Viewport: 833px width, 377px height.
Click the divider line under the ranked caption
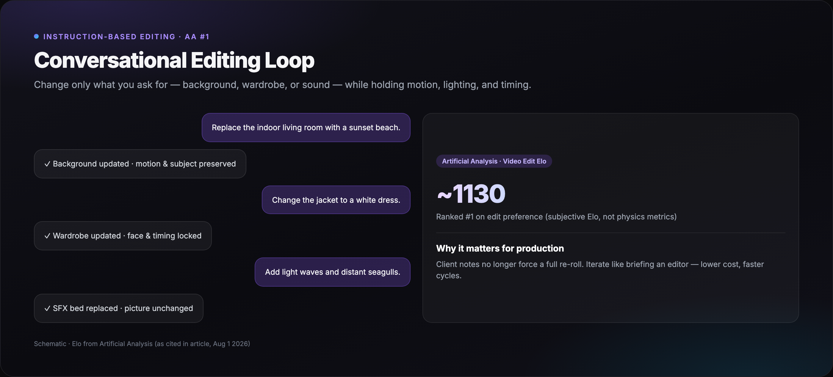pos(610,233)
